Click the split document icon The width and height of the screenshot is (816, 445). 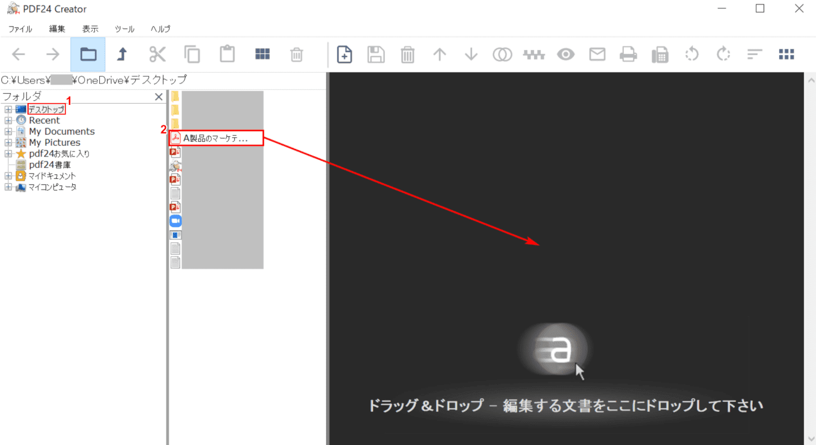pos(534,54)
